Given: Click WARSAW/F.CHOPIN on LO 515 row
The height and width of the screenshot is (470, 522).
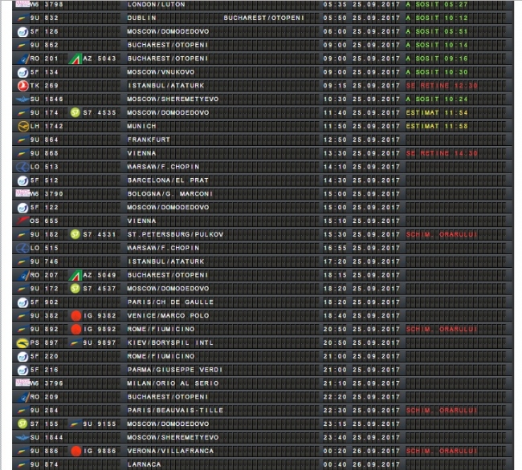Looking at the screenshot, I should coord(163,248).
